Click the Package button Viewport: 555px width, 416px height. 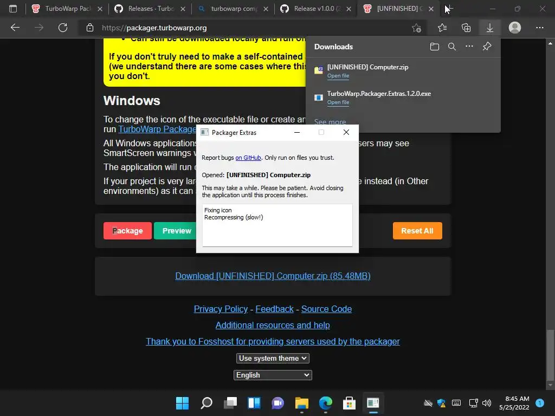click(127, 231)
